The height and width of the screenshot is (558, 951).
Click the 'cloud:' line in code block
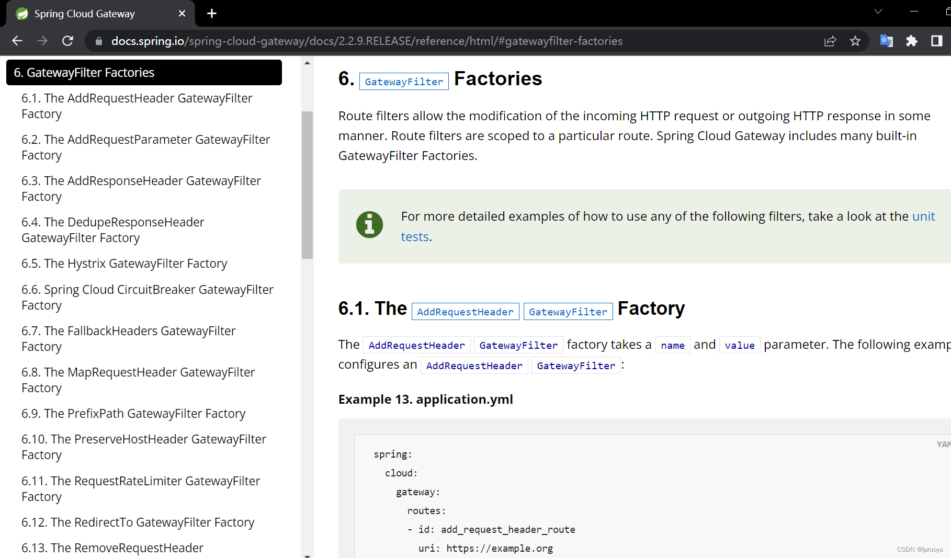pos(401,473)
